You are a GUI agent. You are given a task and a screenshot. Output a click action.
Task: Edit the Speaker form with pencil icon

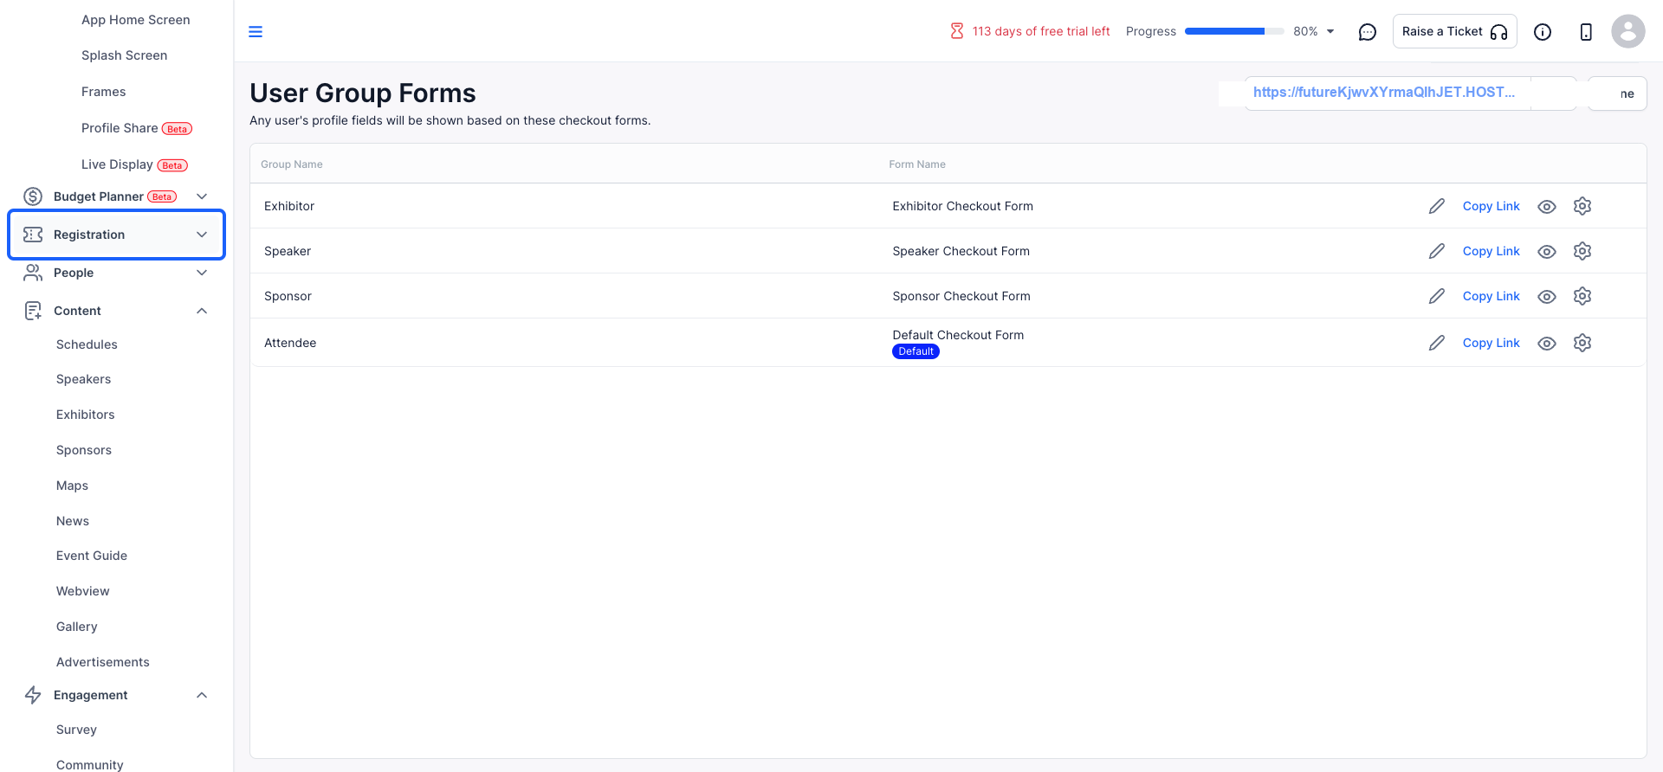(1437, 251)
